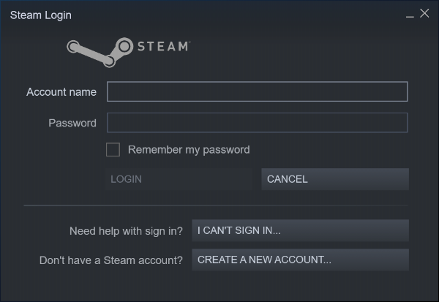Click the 'Don't have a Steam account?' text
Screen dimensions: 439x302
point(111,260)
